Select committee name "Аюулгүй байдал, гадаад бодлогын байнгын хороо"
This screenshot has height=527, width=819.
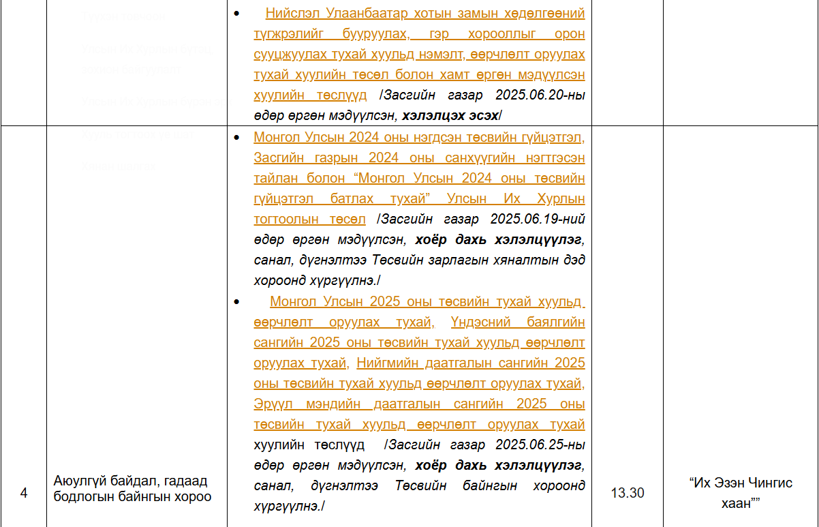[133, 489]
